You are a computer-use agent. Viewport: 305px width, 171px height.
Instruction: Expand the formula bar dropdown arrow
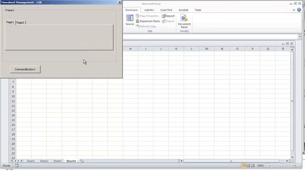(x=300, y=36)
